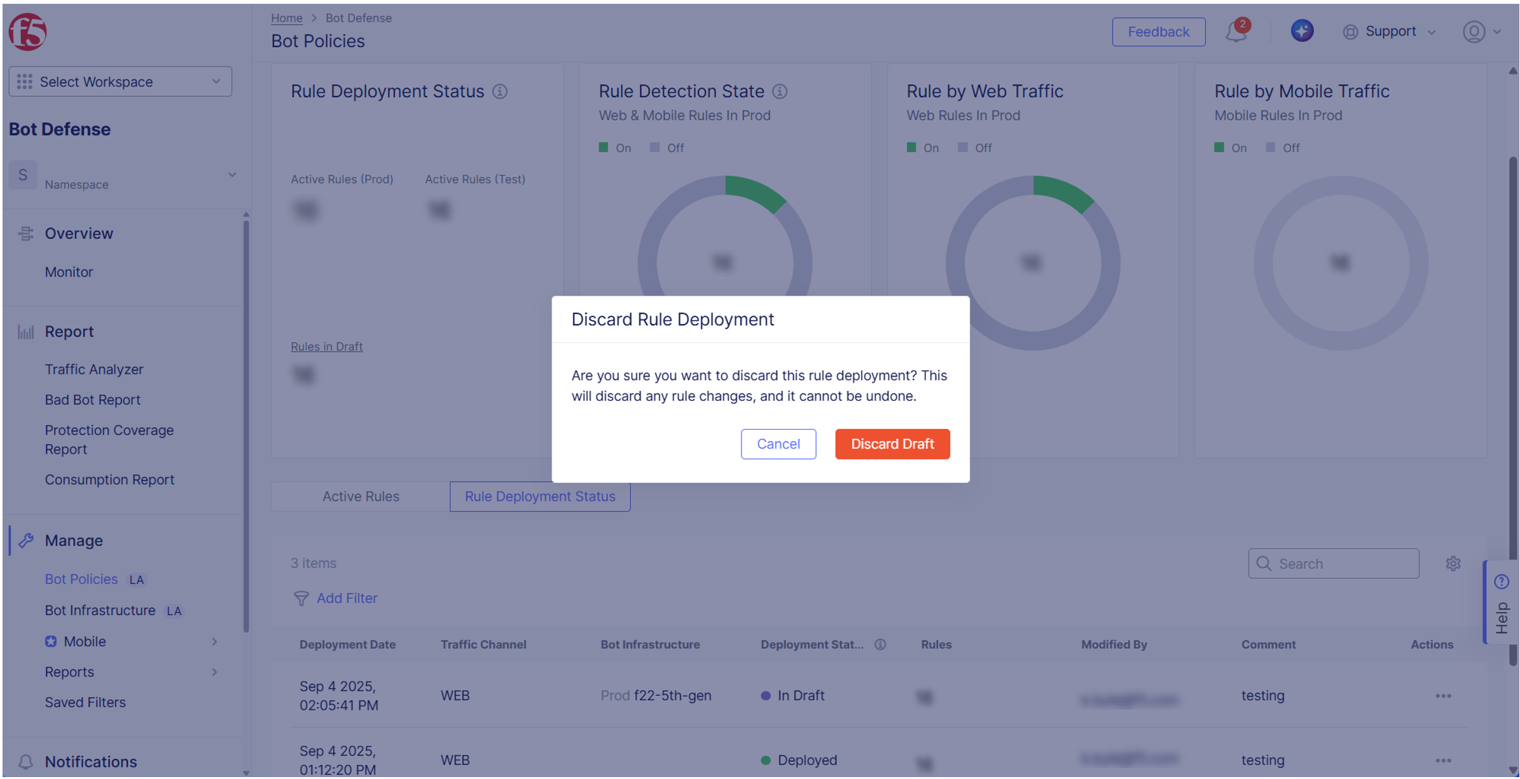This screenshot has width=1520, height=779.
Task: Switch to the Active Rules tab
Action: (361, 496)
